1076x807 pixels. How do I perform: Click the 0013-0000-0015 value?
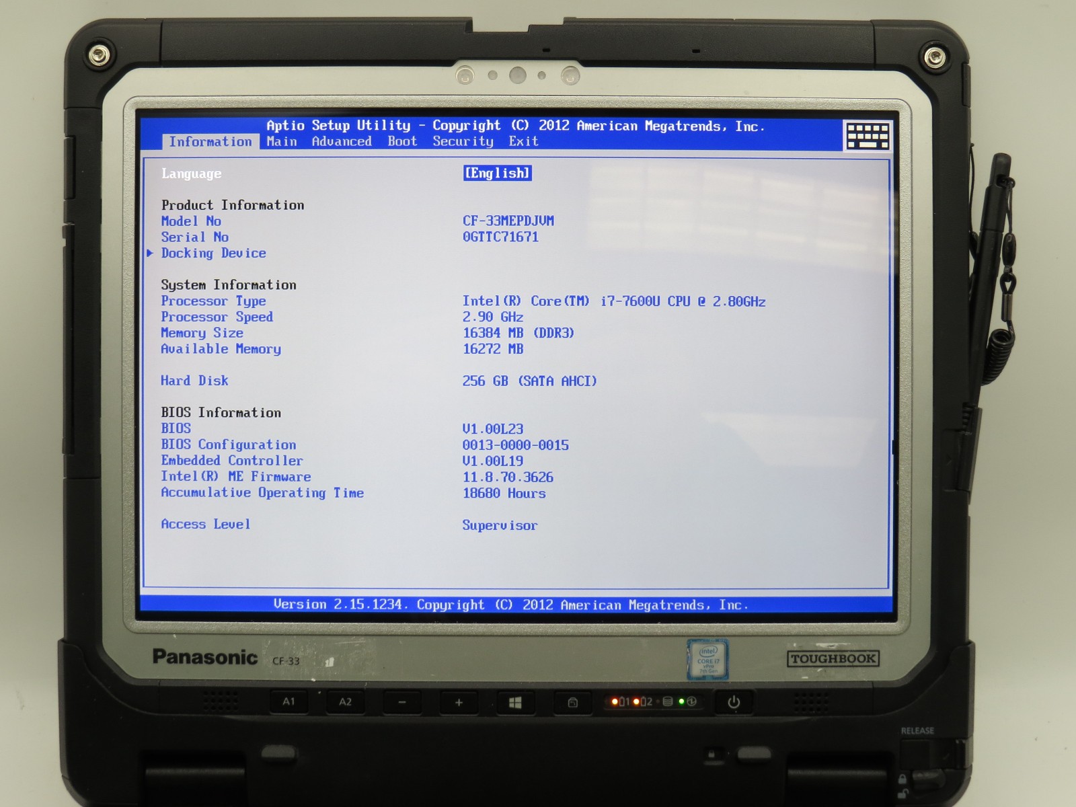(x=516, y=445)
